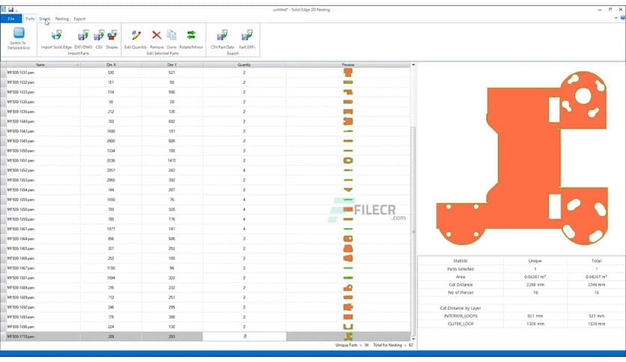Sort by the Dim X column header
Viewport: 626px width, 362px height.
(x=111, y=64)
